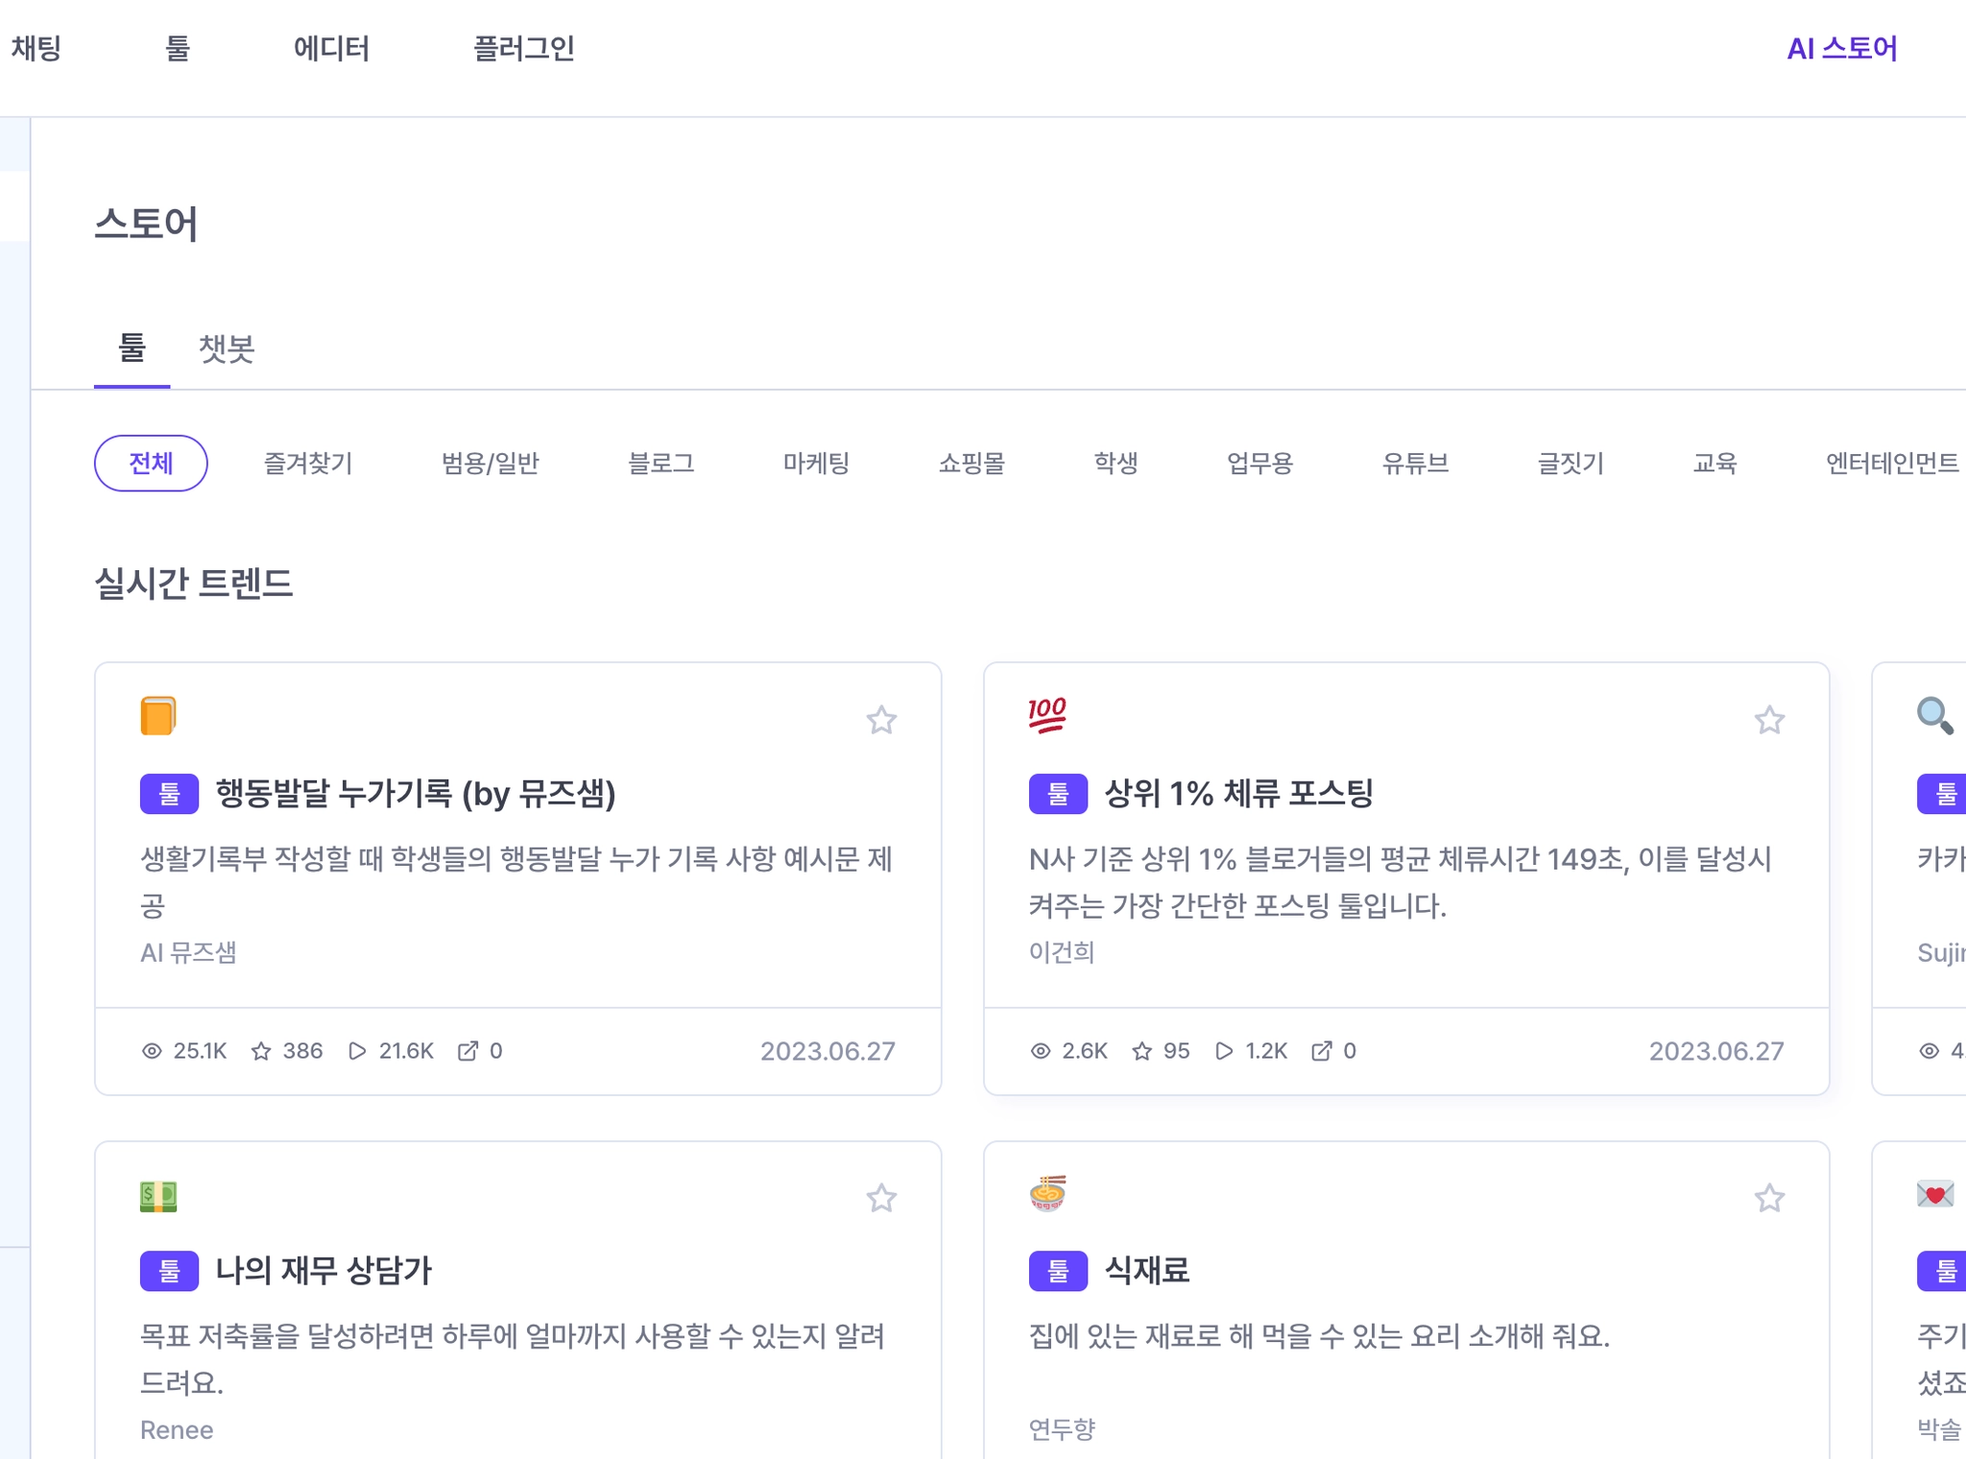Click the magnifying glass card icon
Image resolution: width=1966 pixels, height=1459 pixels.
tap(1934, 716)
